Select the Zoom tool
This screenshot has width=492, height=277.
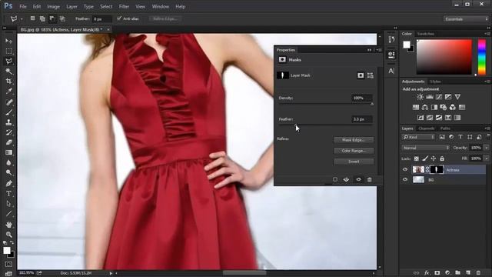[x=8, y=235]
